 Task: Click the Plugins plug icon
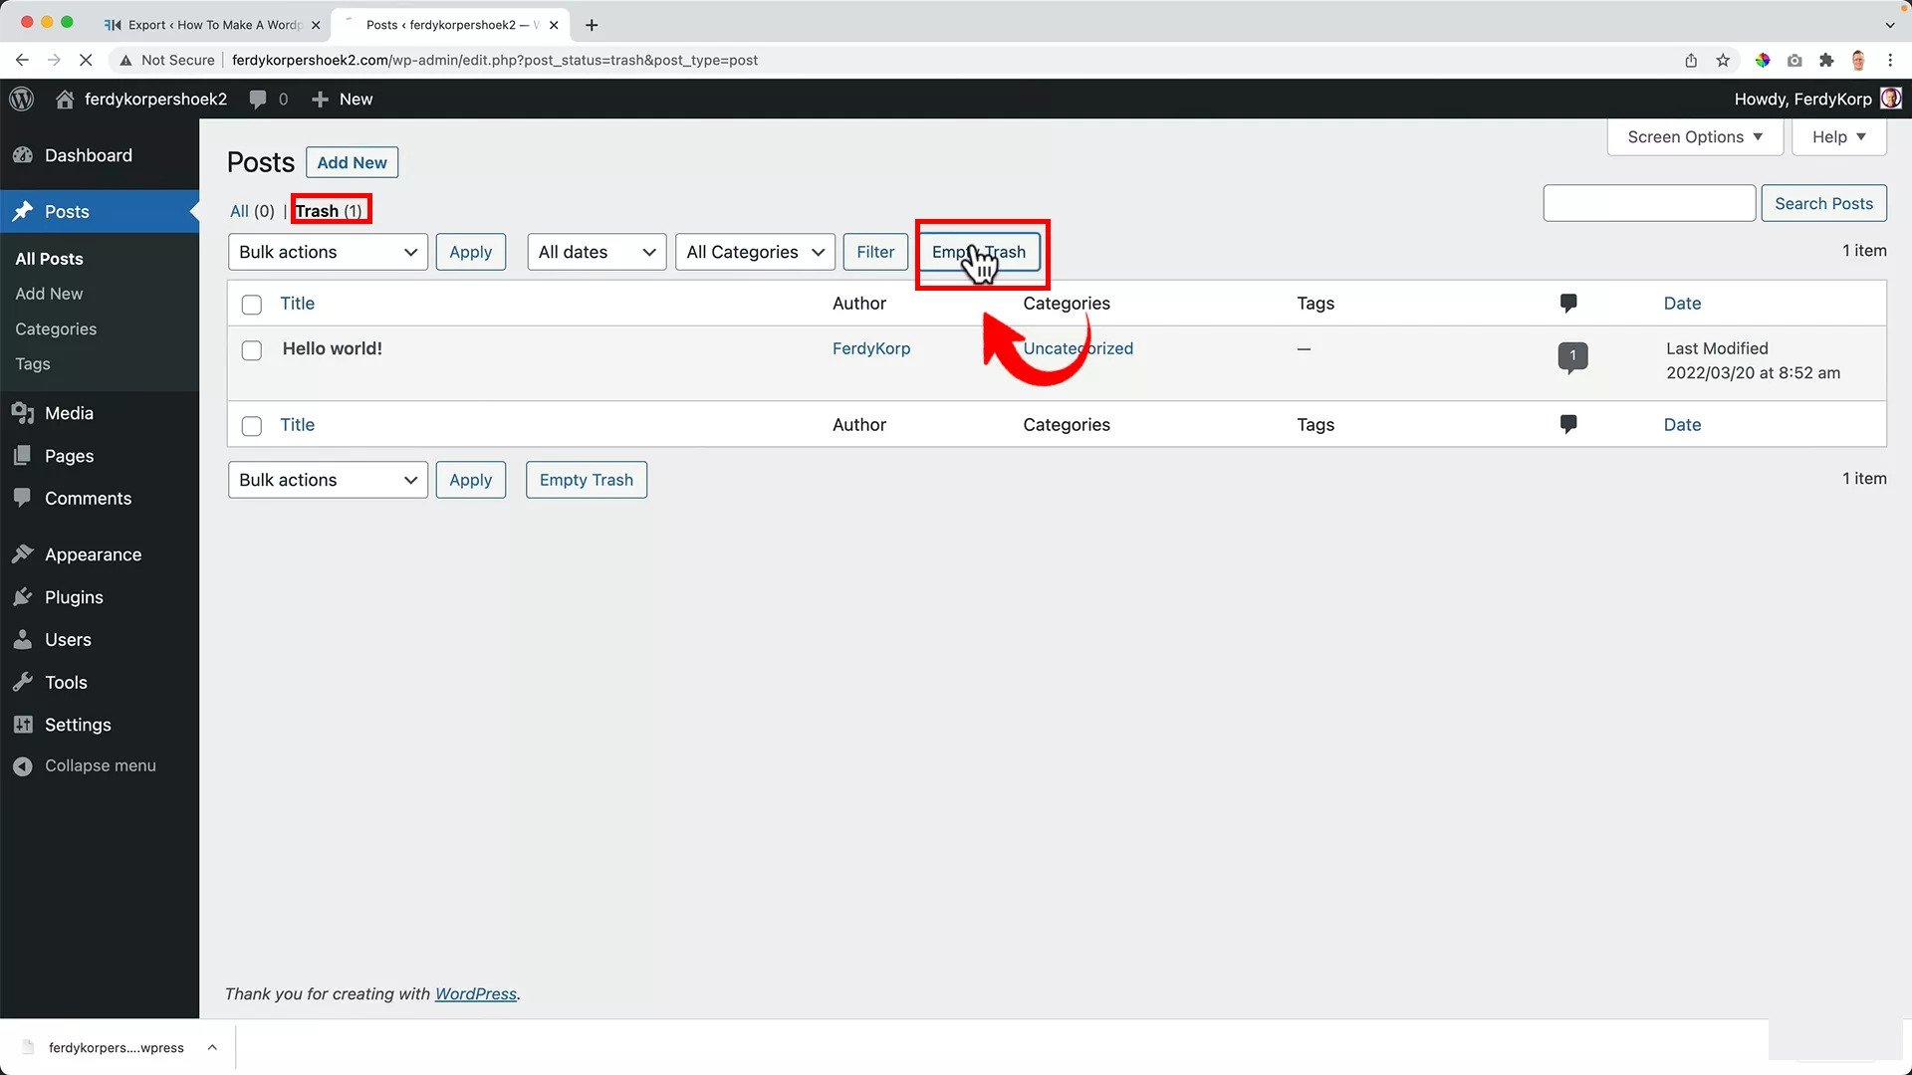[23, 596]
